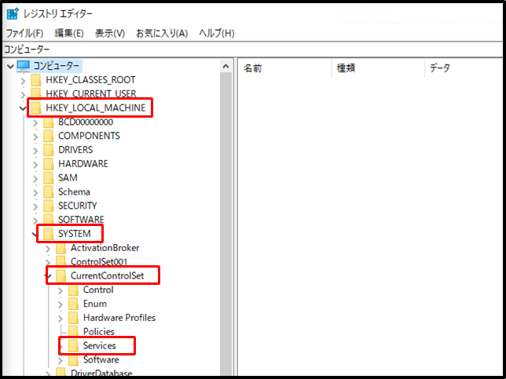Open the お気に入り(A) menu
Viewport: 506px width, 379px height.
tap(162, 33)
